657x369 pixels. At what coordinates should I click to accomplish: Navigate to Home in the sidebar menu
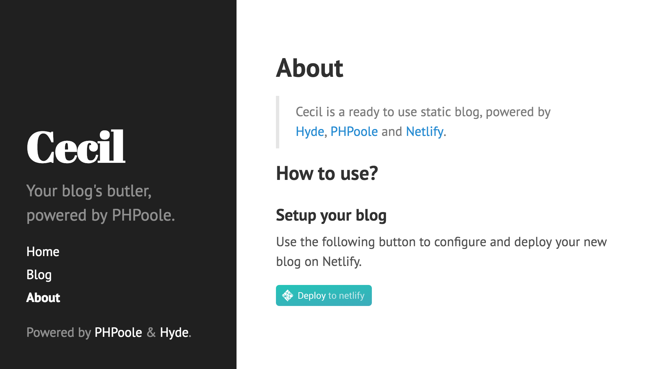click(x=43, y=251)
